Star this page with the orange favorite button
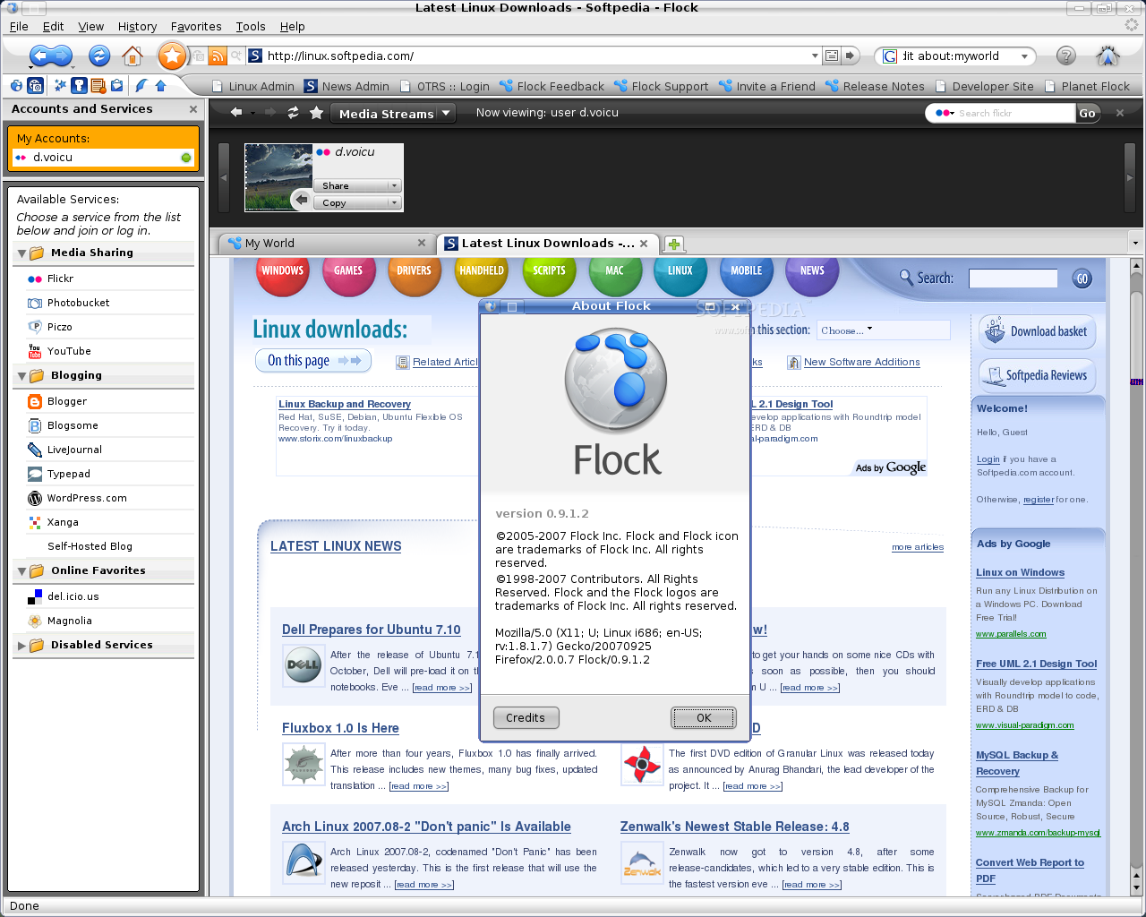This screenshot has width=1146, height=917. click(171, 56)
